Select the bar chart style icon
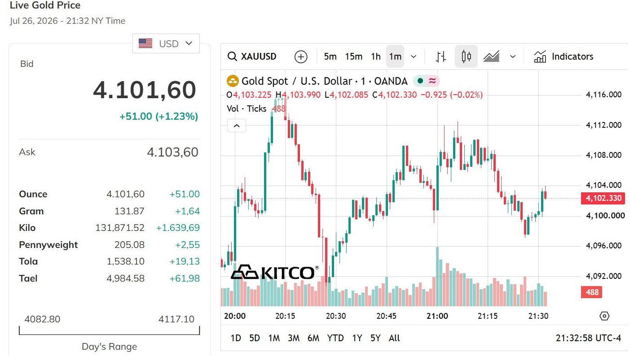Viewport: 630px width, 356px height. point(441,56)
